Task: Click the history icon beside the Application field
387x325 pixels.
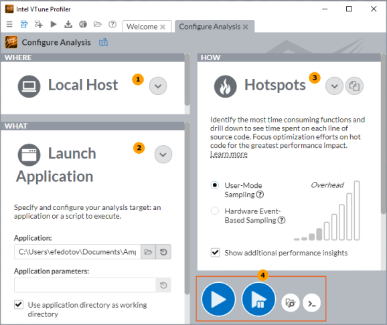Action: pos(163,251)
